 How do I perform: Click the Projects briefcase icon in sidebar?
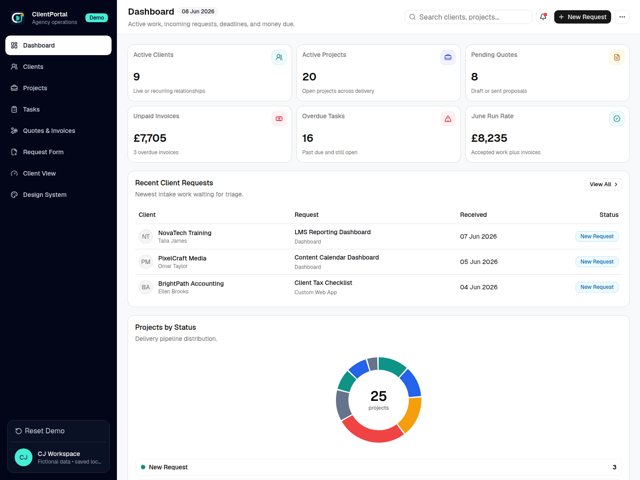click(x=14, y=88)
